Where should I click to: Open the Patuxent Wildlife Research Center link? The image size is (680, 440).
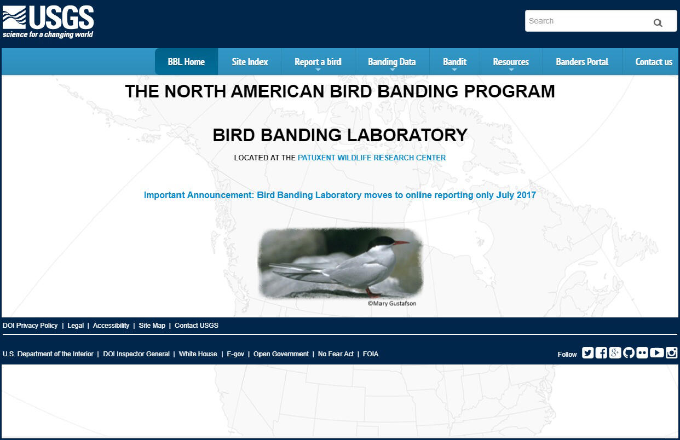pos(371,158)
